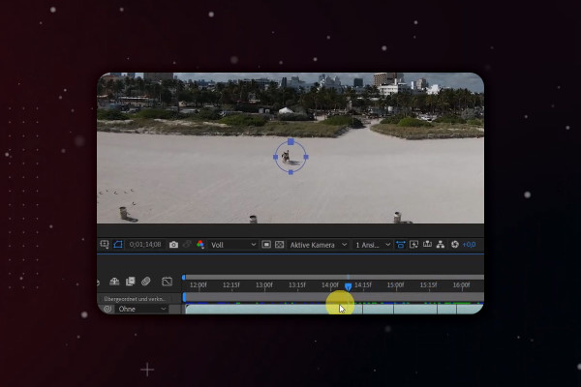Select the top handle of the circular mask
This screenshot has height=387, width=581.
pyautogui.click(x=290, y=141)
